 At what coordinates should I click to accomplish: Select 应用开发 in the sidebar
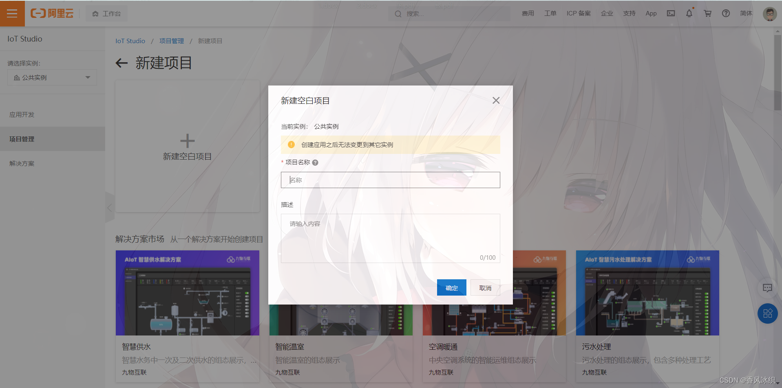(53, 114)
